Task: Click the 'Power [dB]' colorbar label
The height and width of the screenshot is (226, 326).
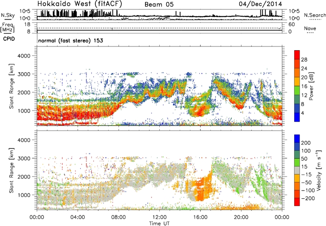Action: tap(311, 86)
